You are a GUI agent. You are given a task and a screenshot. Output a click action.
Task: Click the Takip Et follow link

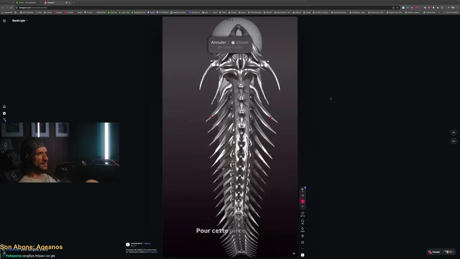click(x=147, y=244)
